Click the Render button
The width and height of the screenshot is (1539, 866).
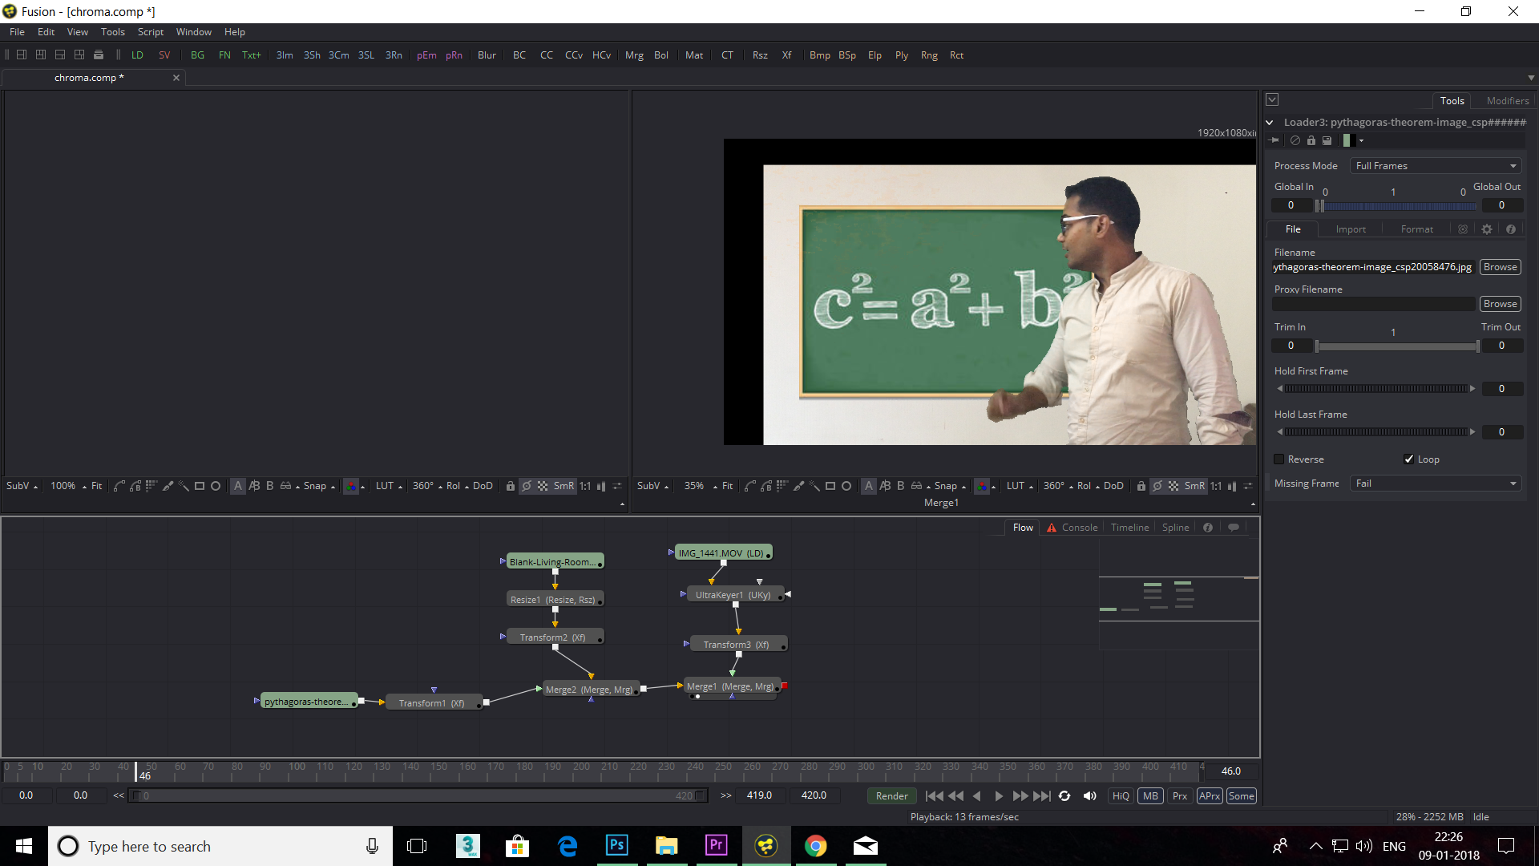pos(891,796)
